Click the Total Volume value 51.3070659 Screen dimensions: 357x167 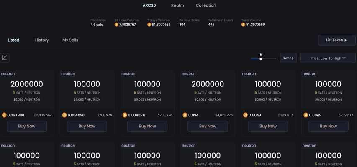[x=255, y=25]
